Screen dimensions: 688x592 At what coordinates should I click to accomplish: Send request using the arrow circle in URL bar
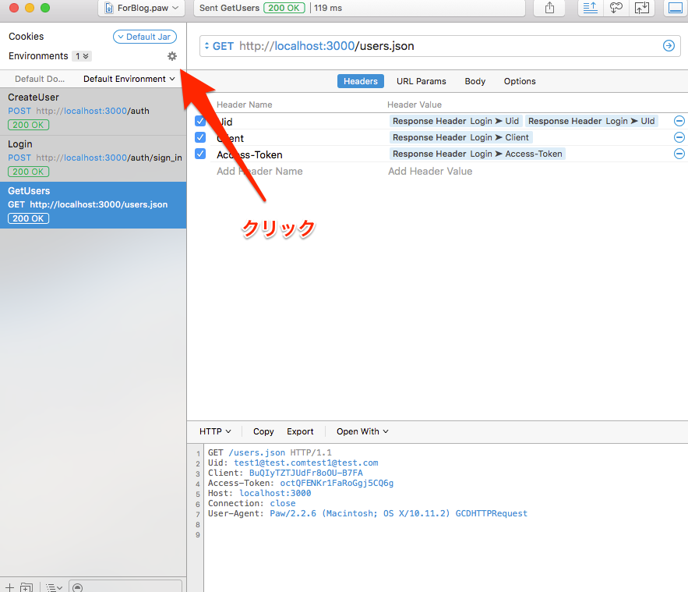coord(669,46)
